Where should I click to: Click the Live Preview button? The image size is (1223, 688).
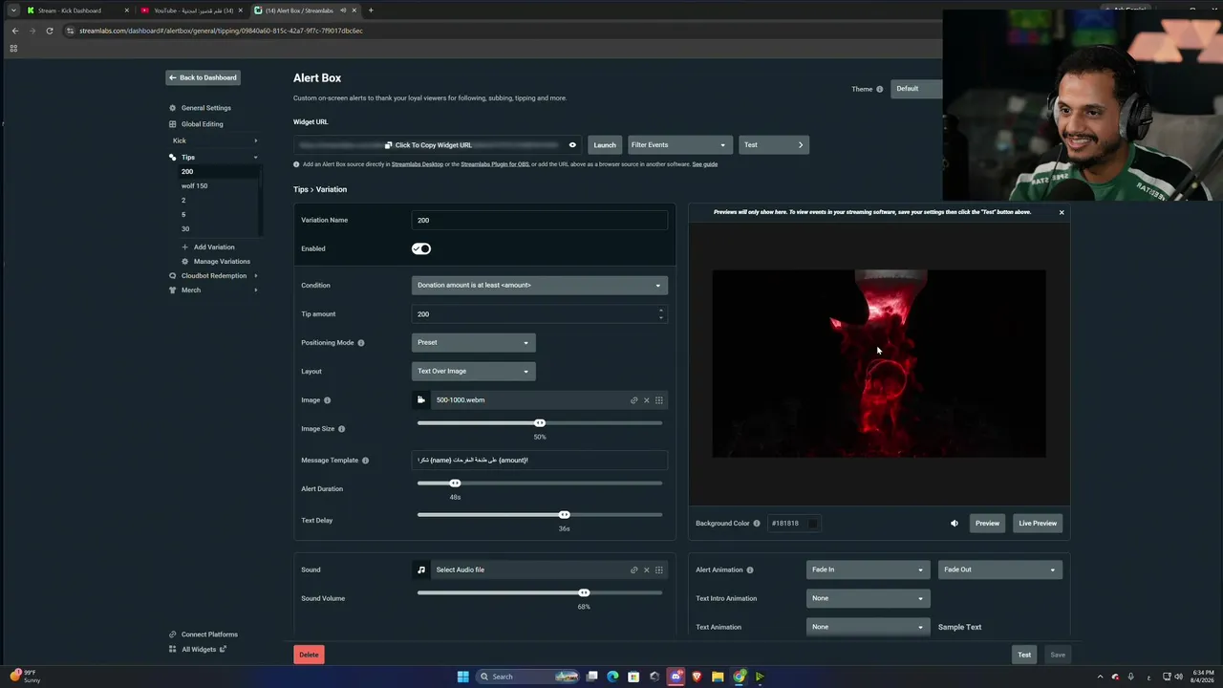(1038, 524)
